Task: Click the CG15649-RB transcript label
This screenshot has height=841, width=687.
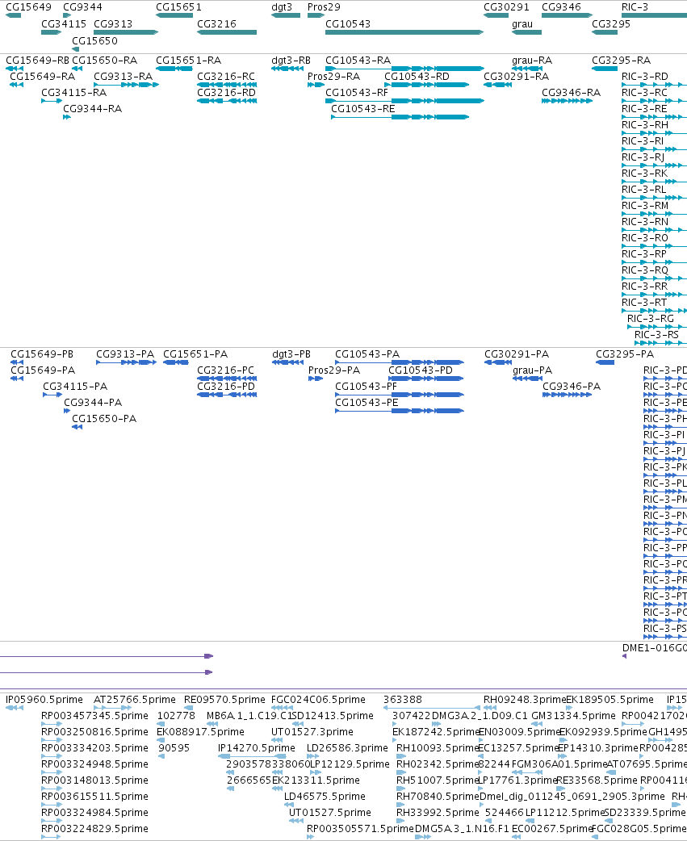Action: coord(38,60)
